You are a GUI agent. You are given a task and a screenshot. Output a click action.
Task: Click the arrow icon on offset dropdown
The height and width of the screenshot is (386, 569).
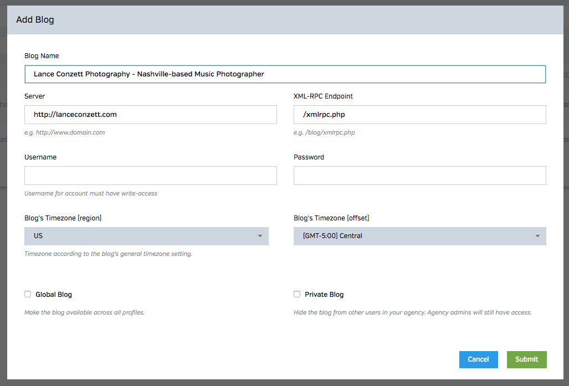537,236
